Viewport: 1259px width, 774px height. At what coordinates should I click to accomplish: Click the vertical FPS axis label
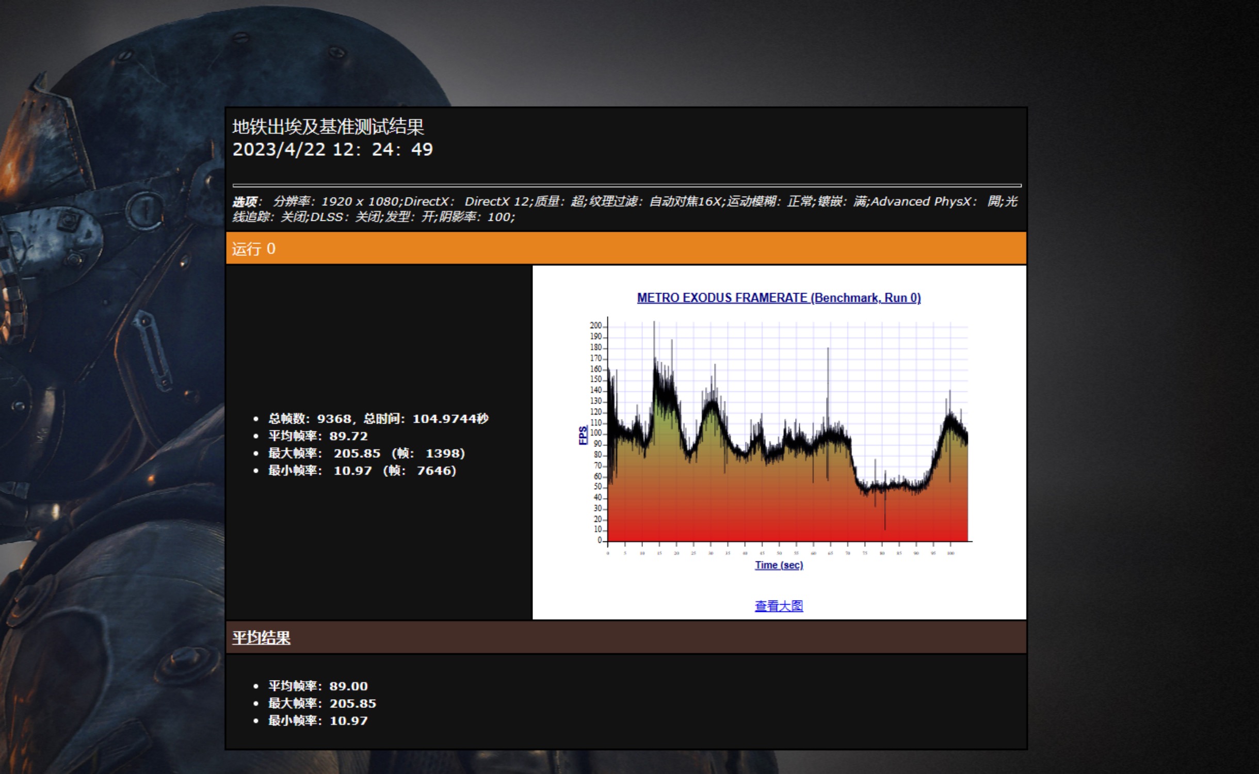coord(583,435)
